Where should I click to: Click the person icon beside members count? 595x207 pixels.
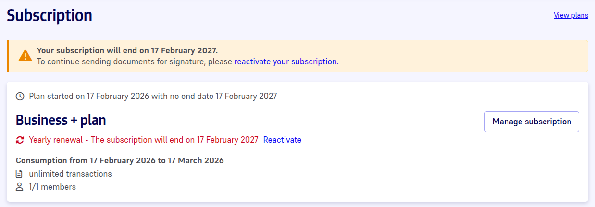pos(20,187)
